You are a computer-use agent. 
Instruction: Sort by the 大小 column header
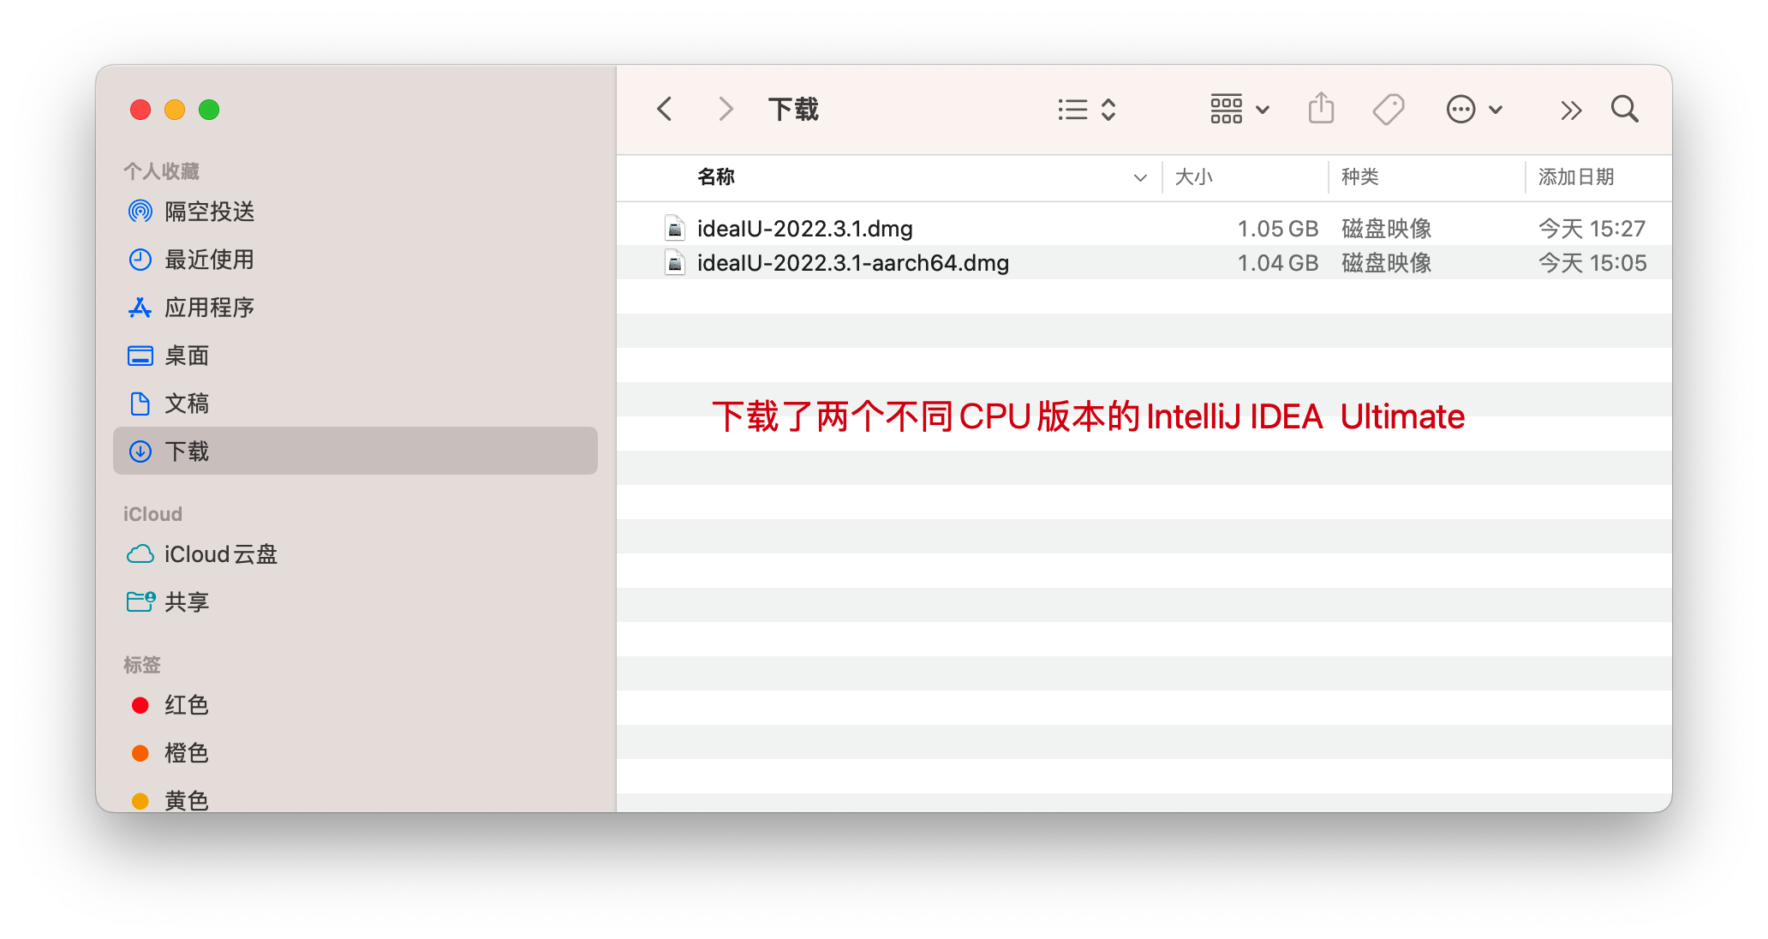pos(1193,176)
